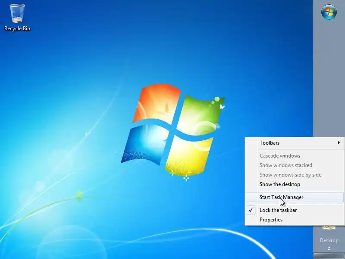Click Show windows side by side entry

pos(295,175)
